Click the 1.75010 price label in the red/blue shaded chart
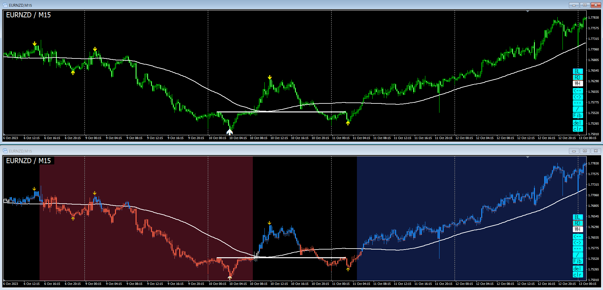 (593, 280)
